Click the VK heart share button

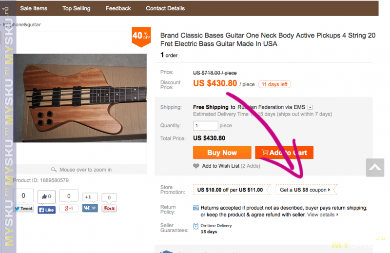(x=90, y=208)
